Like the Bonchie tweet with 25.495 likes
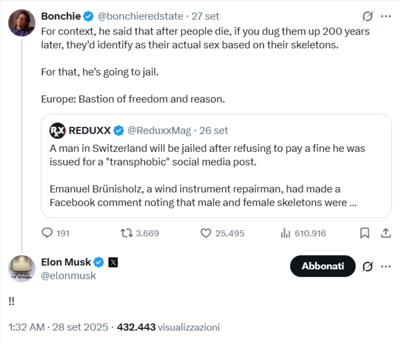This screenshot has height=344, width=400. 206,233
